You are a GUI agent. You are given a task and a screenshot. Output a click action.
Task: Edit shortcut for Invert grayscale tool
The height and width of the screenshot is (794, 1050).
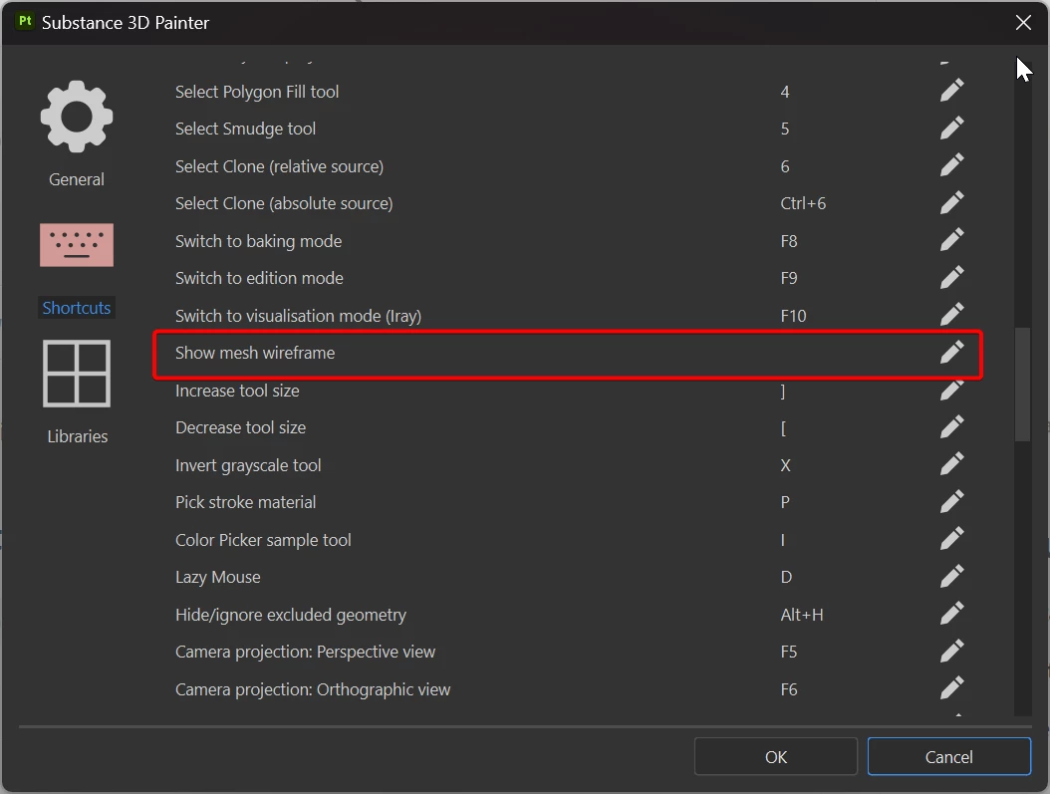951,464
